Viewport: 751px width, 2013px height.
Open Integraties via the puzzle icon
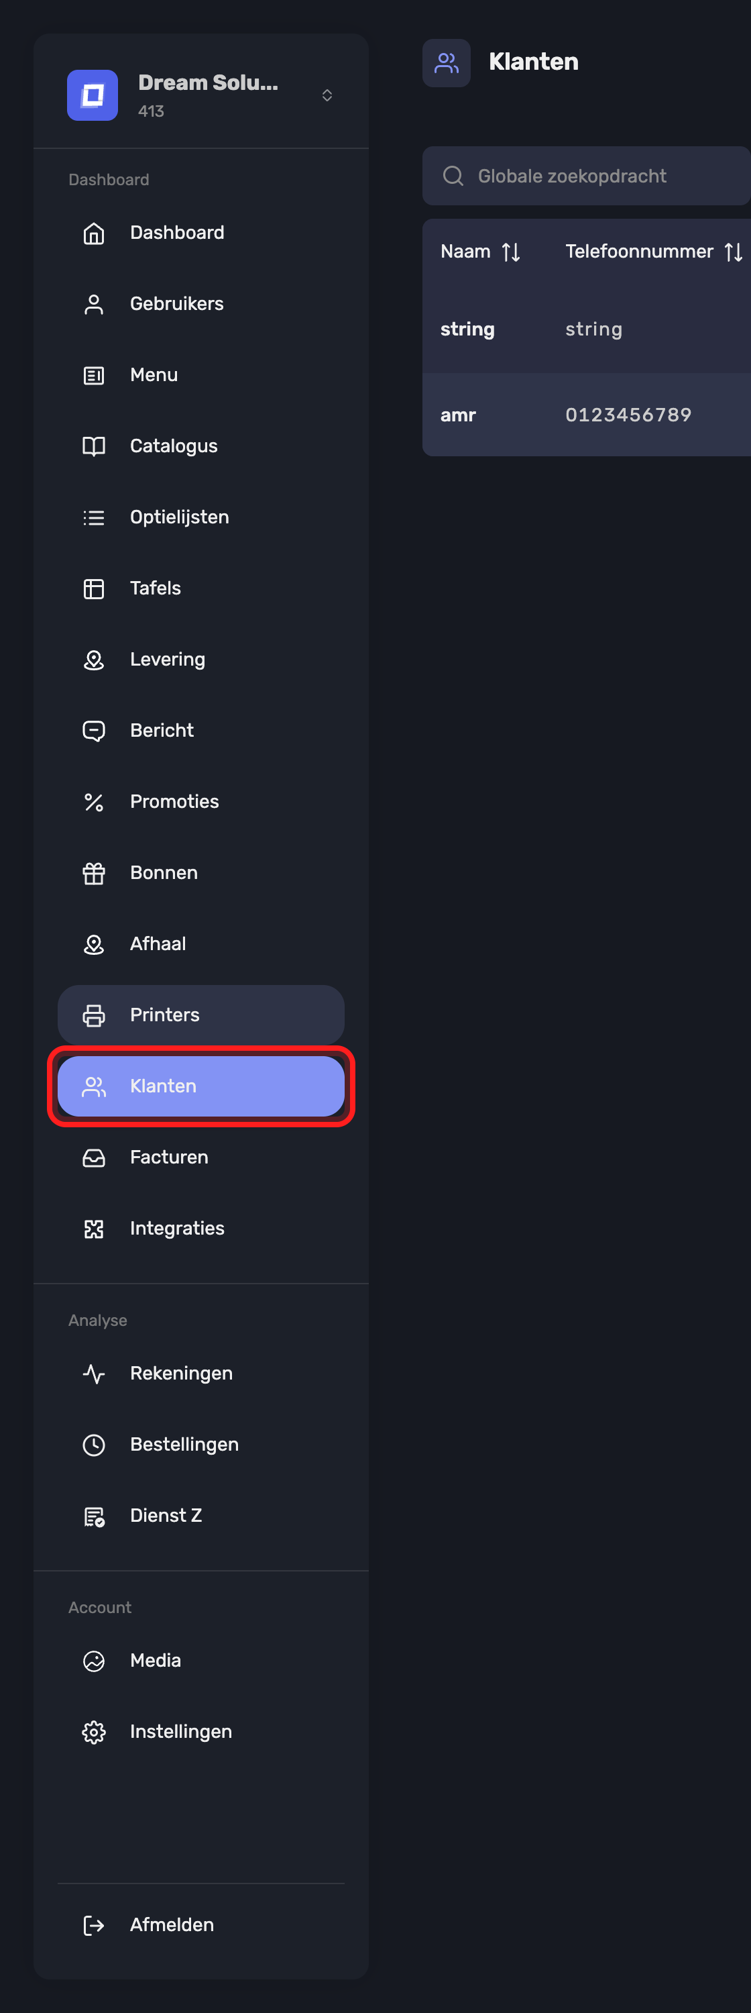(x=94, y=1229)
